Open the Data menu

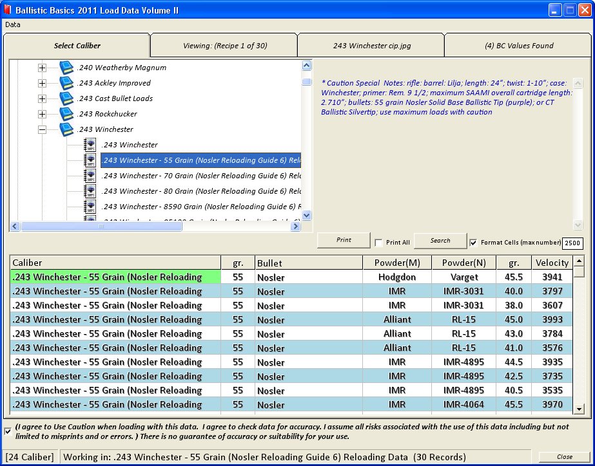(x=13, y=24)
